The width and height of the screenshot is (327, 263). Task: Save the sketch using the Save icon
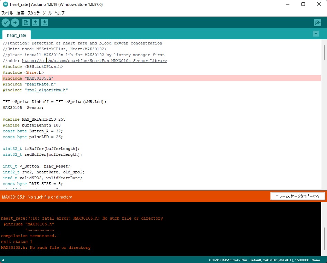point(44,22)
